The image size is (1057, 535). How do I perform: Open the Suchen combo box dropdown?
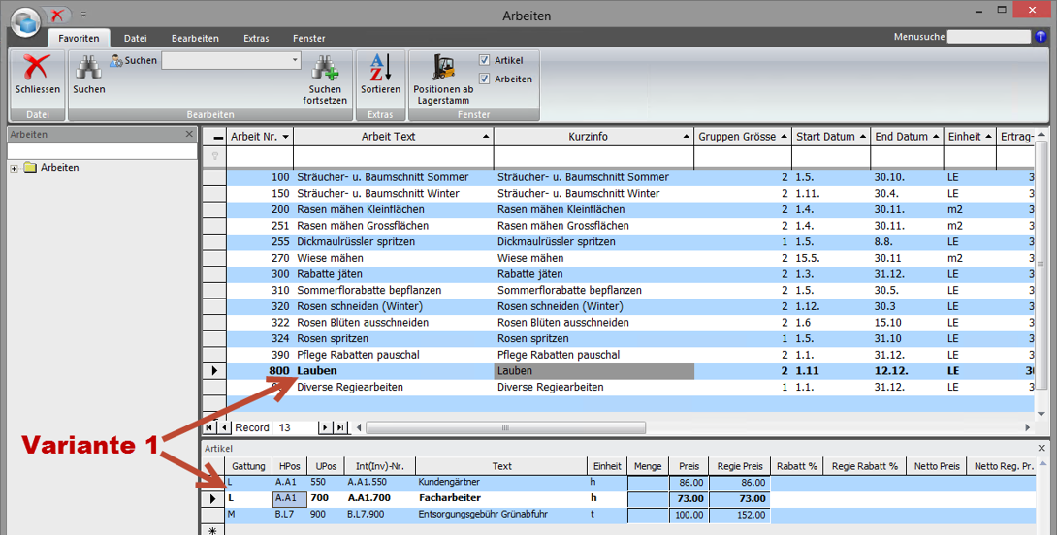pos(295,60)
